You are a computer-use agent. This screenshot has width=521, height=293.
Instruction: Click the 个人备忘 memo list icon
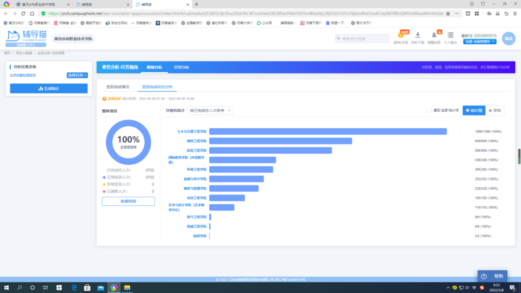450,36
